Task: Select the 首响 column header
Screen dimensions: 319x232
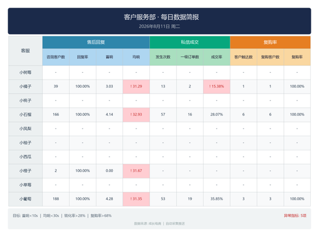Action: click(109, 57)
